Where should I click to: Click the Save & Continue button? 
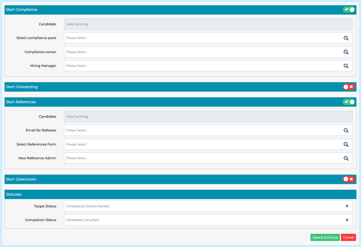click(325, 237)
